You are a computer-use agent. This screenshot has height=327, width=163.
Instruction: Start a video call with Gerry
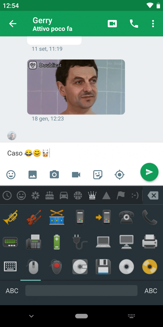[112, 24]
